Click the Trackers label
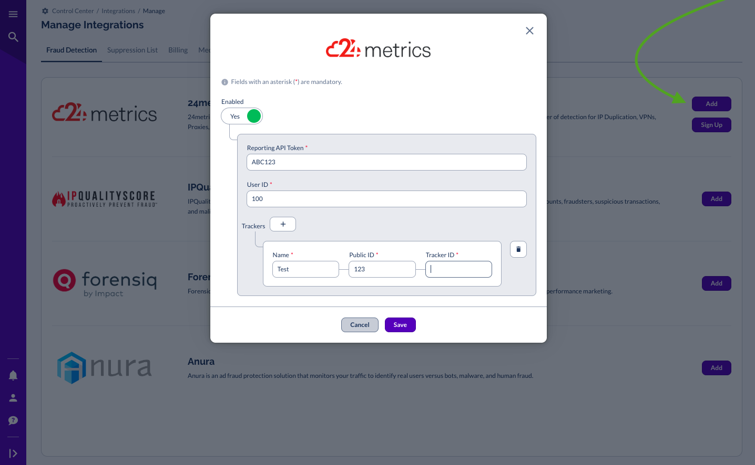Screen dimensions: 755x465 253,226
